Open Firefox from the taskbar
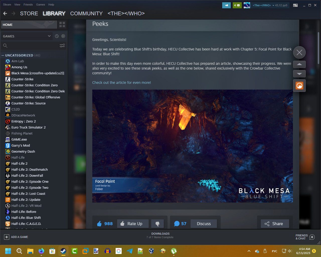This screenshot has width=321, height=257. point(41,251)
